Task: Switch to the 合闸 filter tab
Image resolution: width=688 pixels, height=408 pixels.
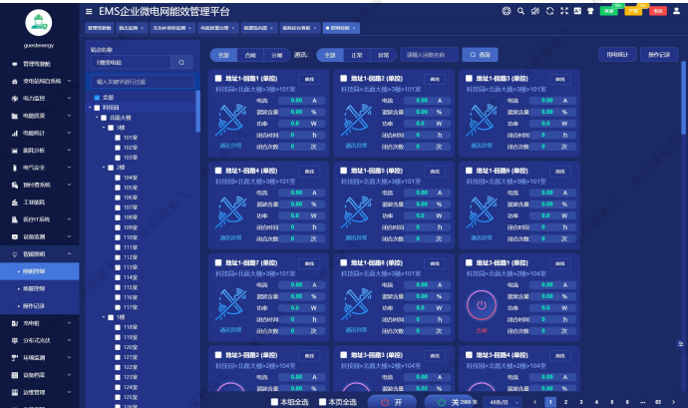Action: point(249,54)
